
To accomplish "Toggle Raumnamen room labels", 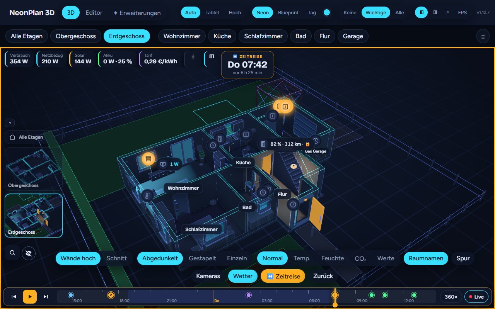I will (426, 258).
